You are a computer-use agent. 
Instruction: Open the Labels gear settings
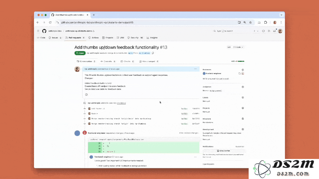point(243,97)
